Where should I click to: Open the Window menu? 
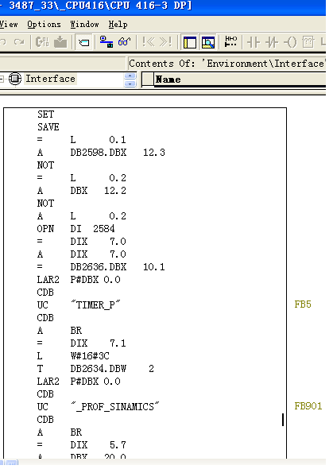tap(84, 24)
